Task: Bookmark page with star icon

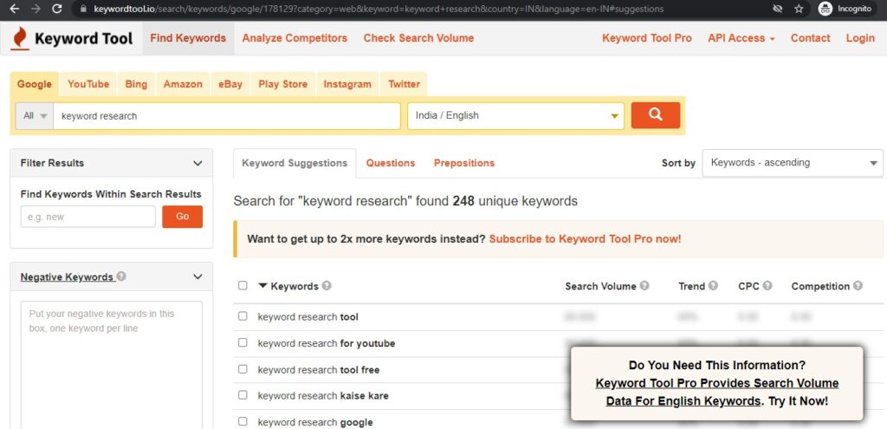Action: [799, 9]
